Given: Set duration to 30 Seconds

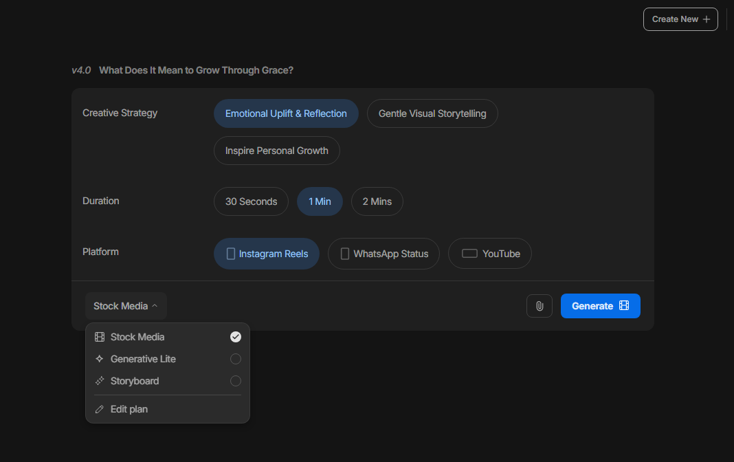Looking at the screenshot, I should coord(252,201).
